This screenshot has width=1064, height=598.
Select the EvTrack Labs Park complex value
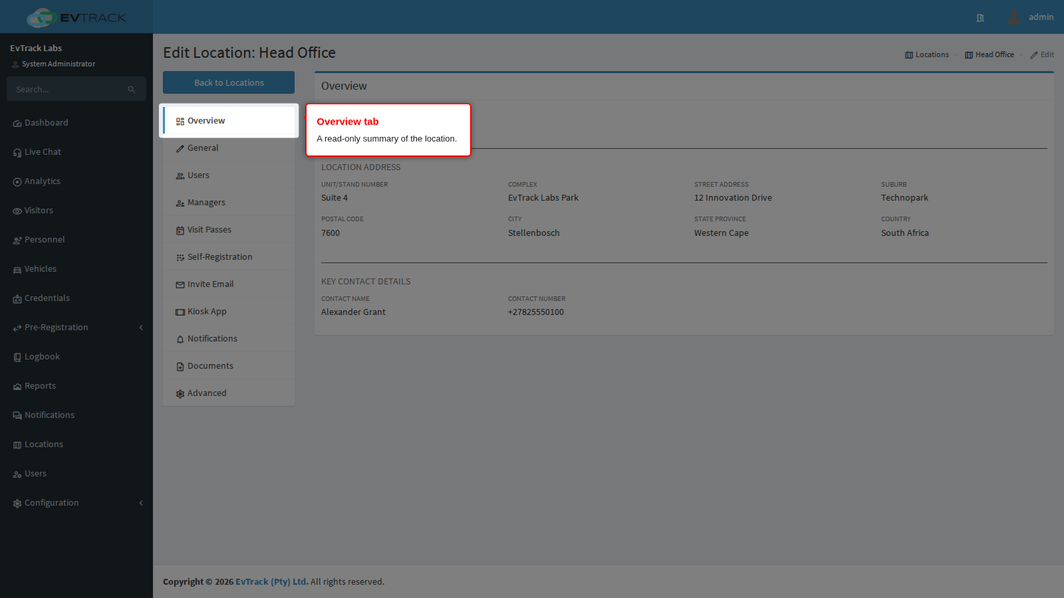point(543,198)
